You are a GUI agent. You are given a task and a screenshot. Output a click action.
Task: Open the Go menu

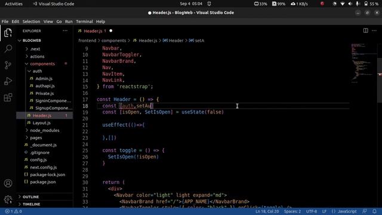click(x=59, y=21)
